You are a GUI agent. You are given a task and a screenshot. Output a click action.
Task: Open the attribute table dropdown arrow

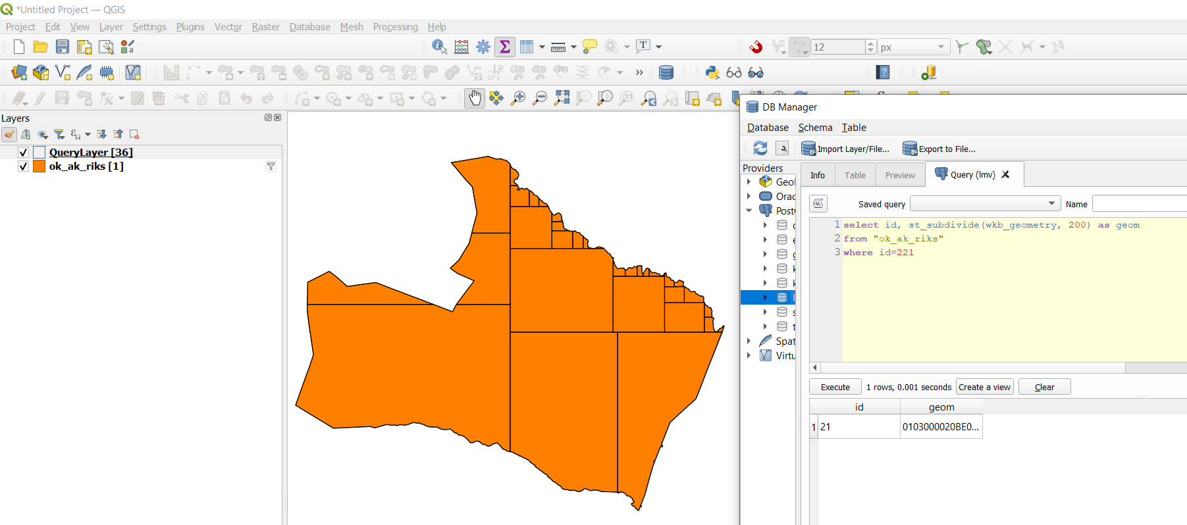pyautogui.click(x=542, y=47)
